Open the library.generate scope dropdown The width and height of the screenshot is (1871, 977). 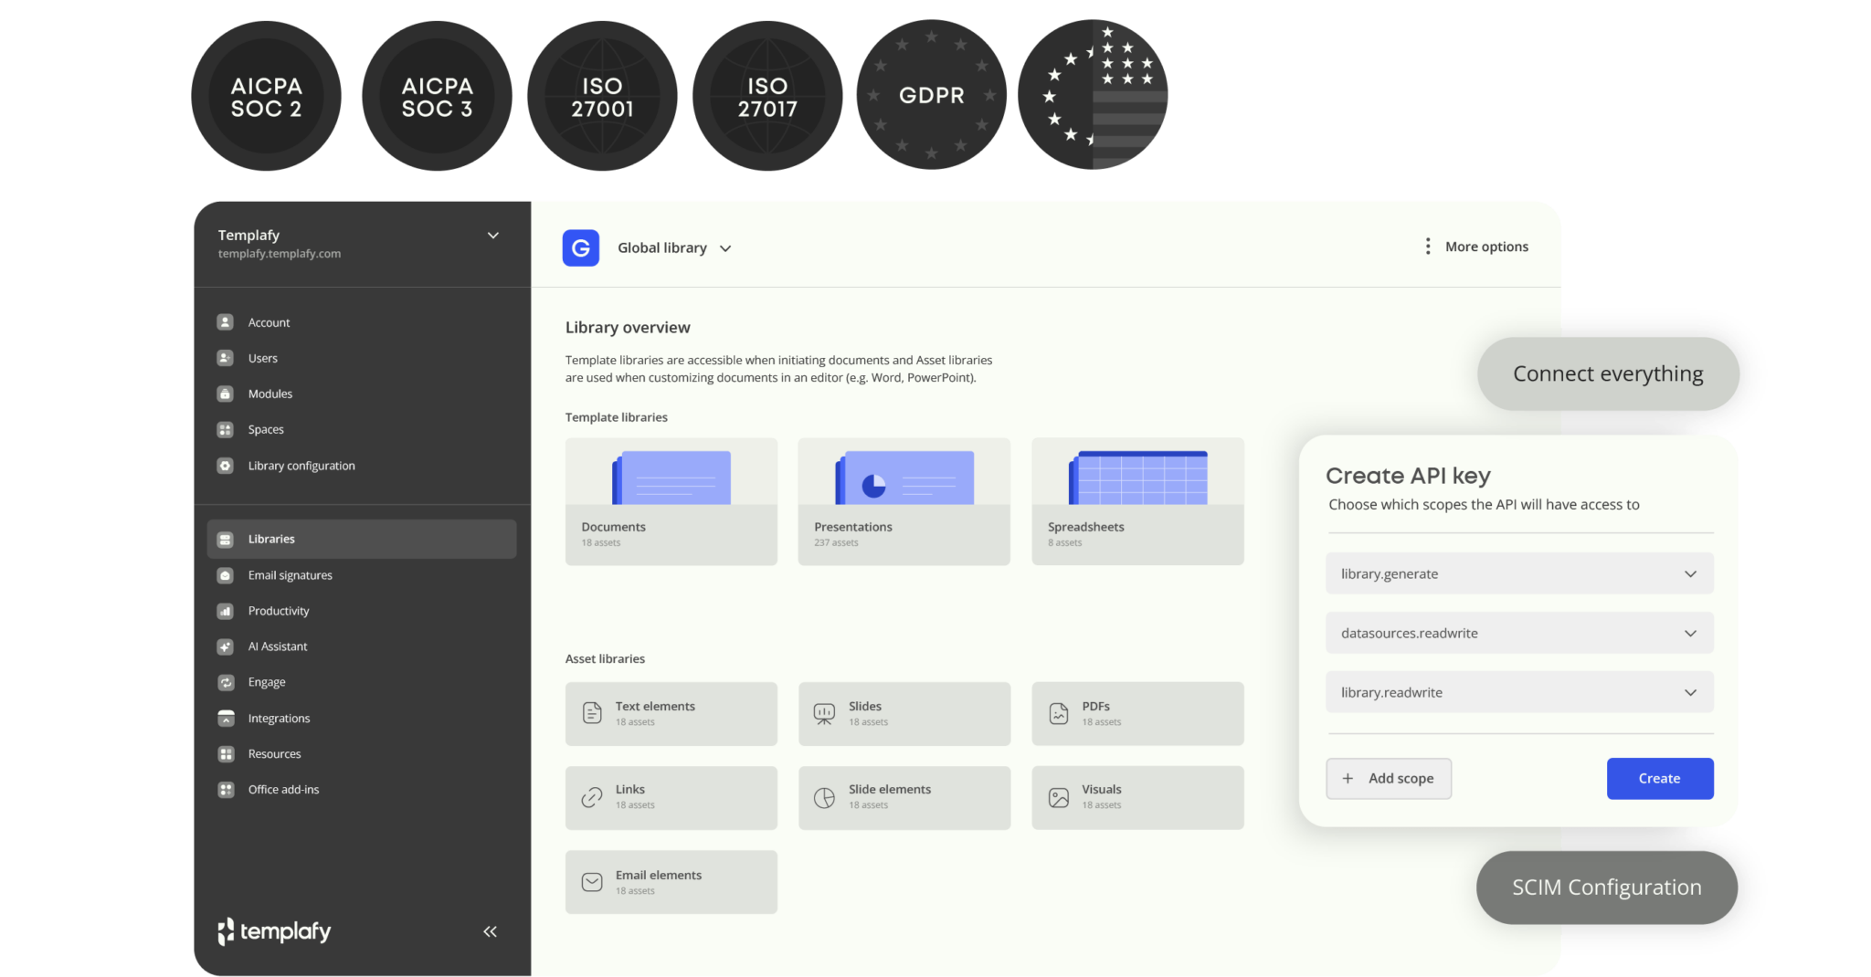tap(1689, 573)
